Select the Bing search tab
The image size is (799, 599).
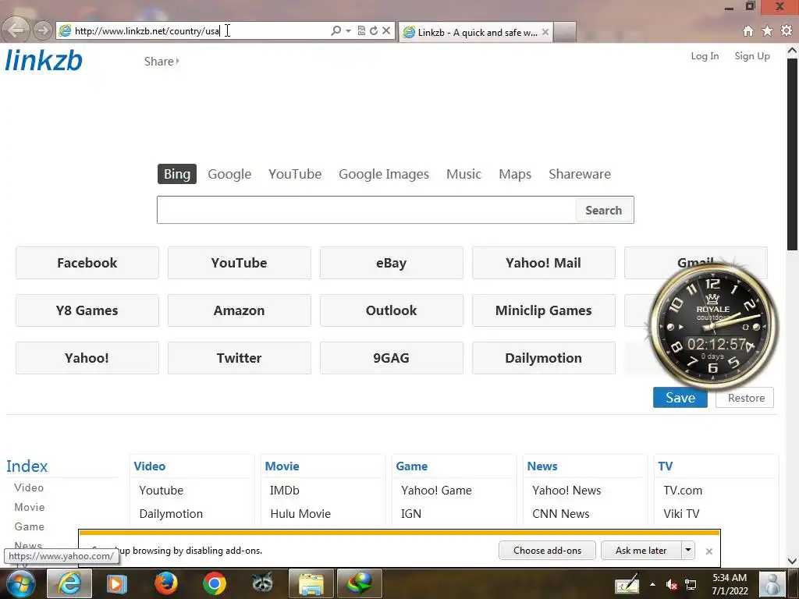click(177, 174)
